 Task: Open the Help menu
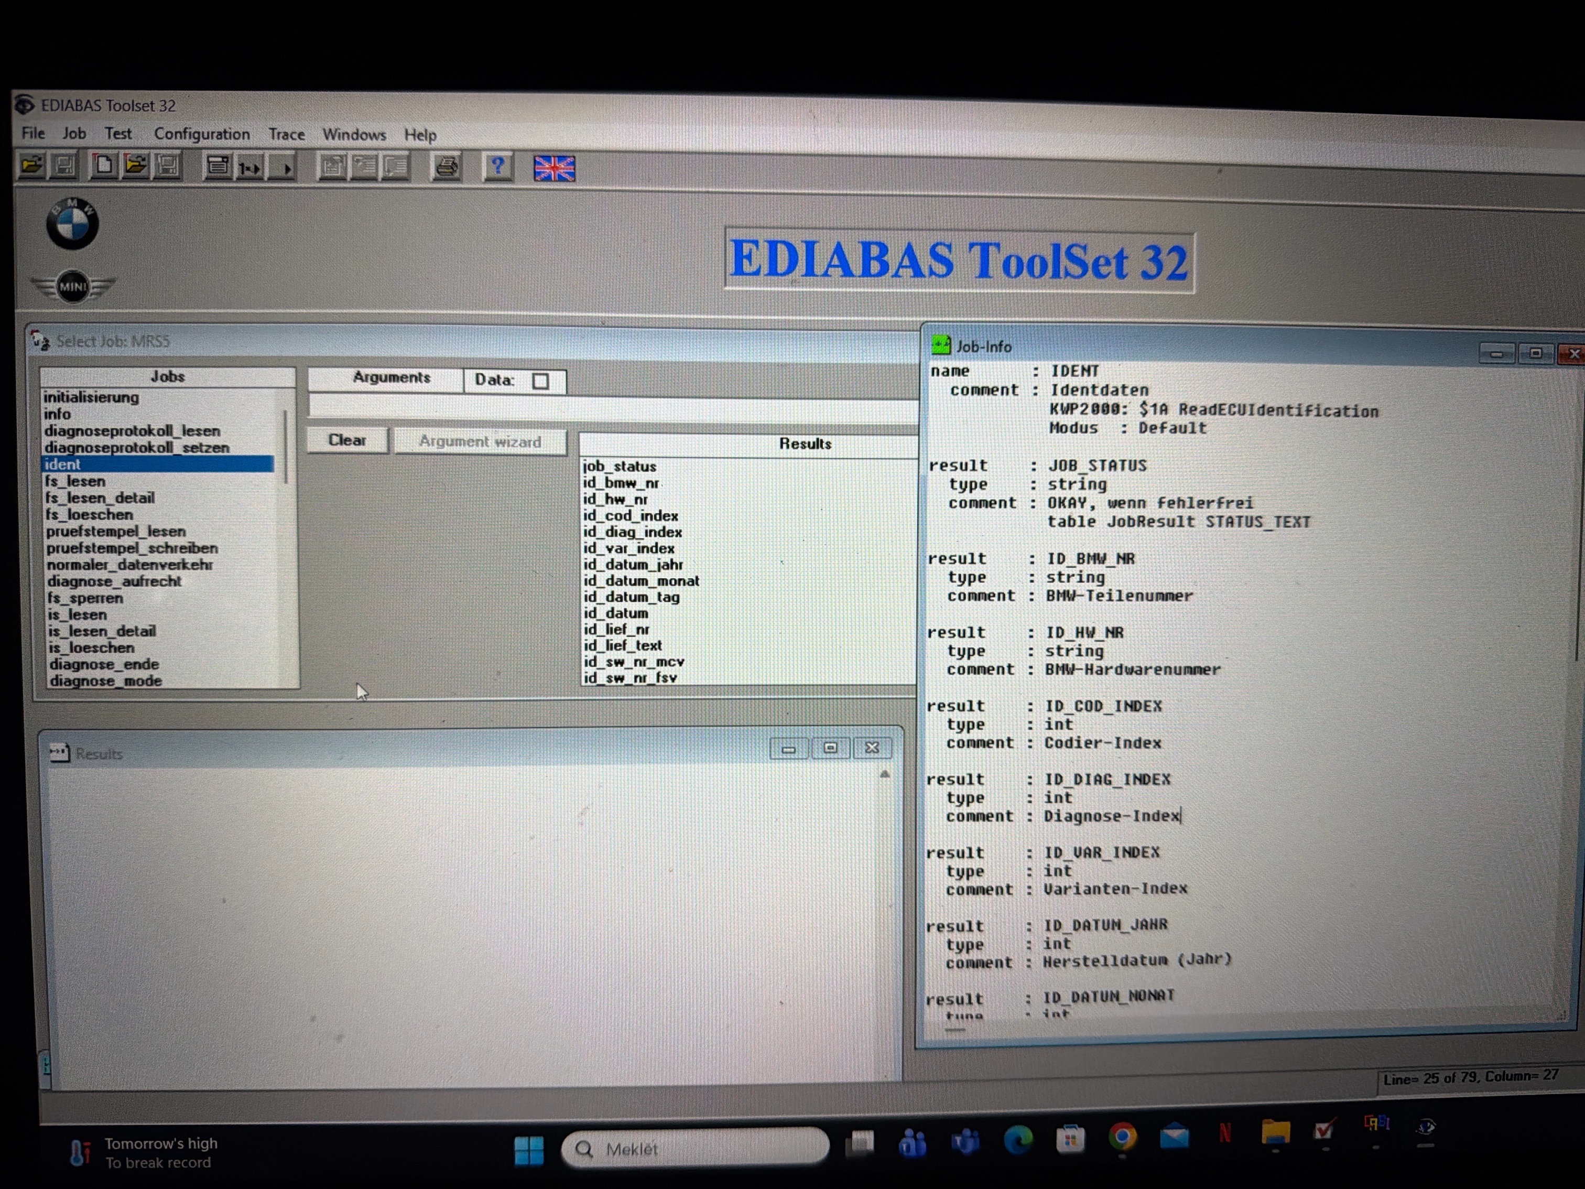pos(419,135)
